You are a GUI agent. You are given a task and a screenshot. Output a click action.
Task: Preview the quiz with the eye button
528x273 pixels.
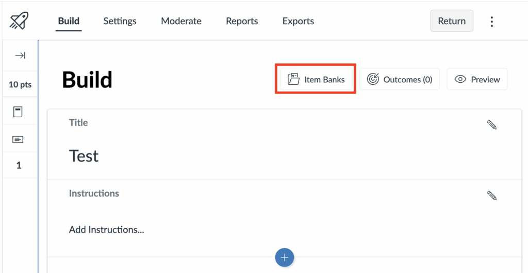[477, 80]
